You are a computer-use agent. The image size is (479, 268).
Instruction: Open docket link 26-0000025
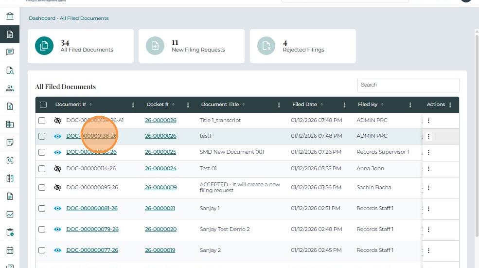pyautogui.click(x=160, y=152)
